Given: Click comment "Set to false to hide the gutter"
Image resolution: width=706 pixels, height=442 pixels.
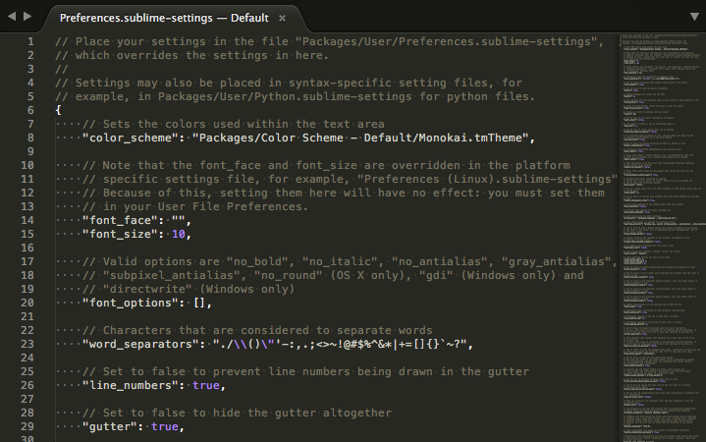Looking at the screenshot, I should [x=237, y=414].
